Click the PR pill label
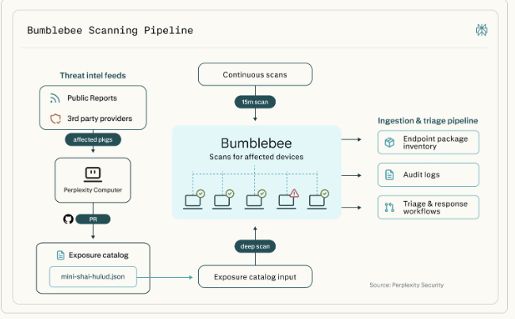Screen dimensions: 515x319 pos(93,219)
